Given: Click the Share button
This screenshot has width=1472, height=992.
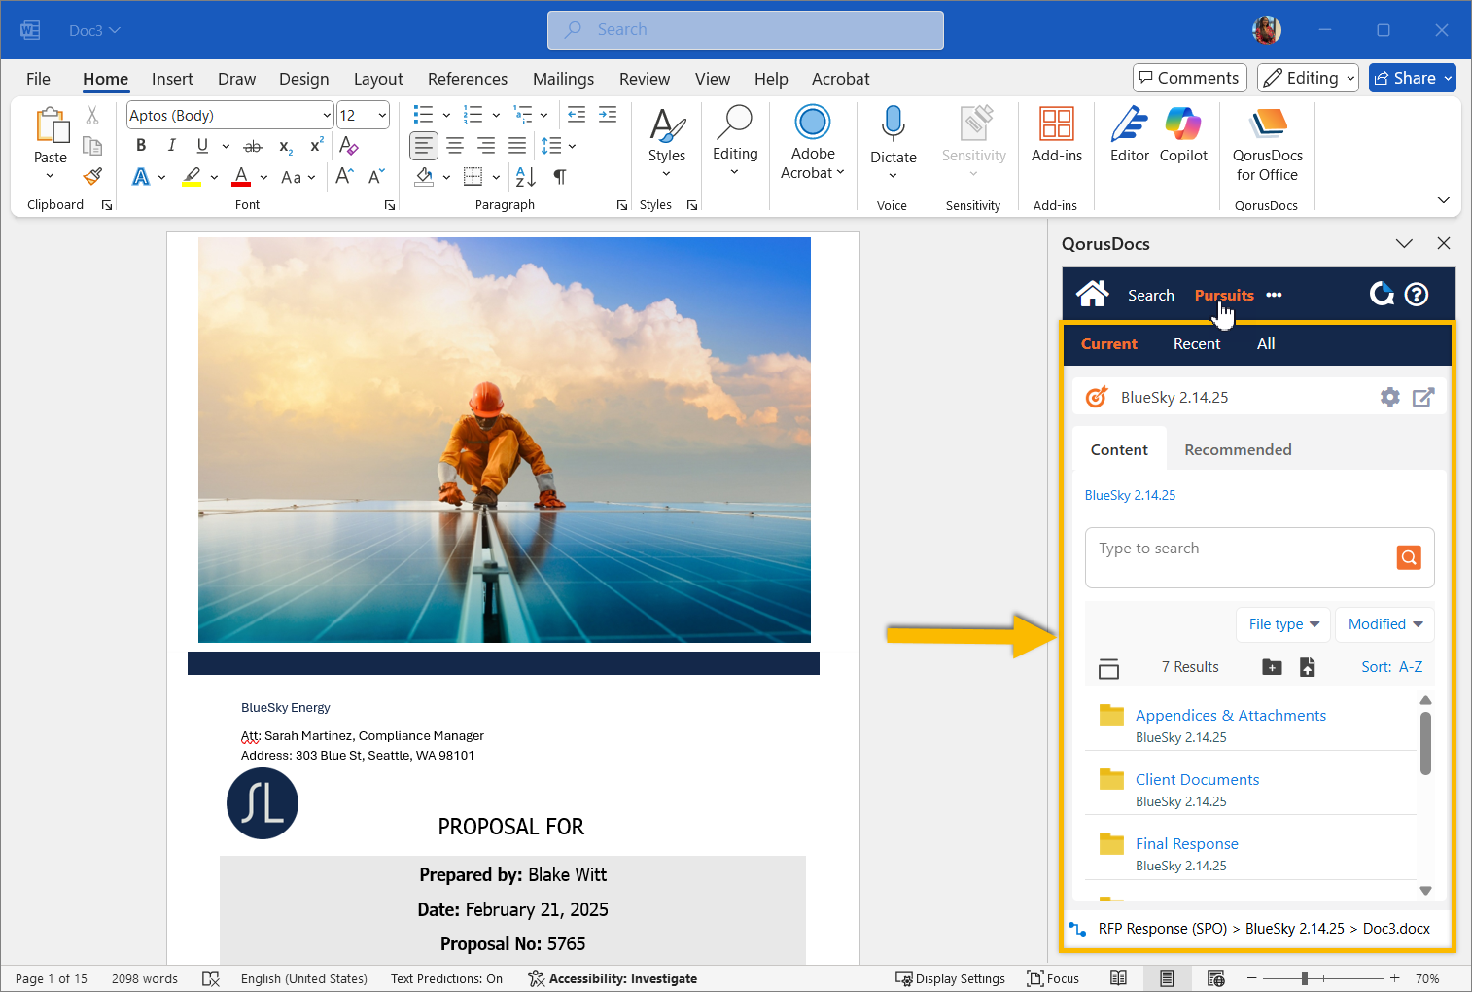Looking at the screenshot, I should [1404, 78].
